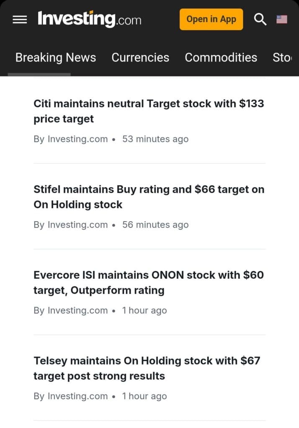This screenshot has width=299, height=428.
Task: Click Investing.com author under Citi article
Action: (77, 139)
